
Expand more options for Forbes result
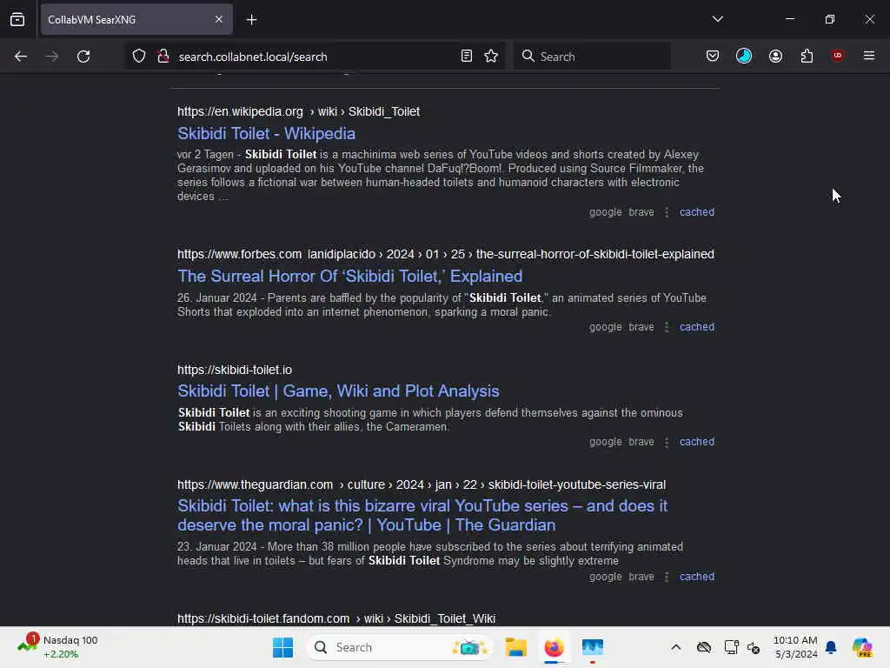[x=667, y=327]
